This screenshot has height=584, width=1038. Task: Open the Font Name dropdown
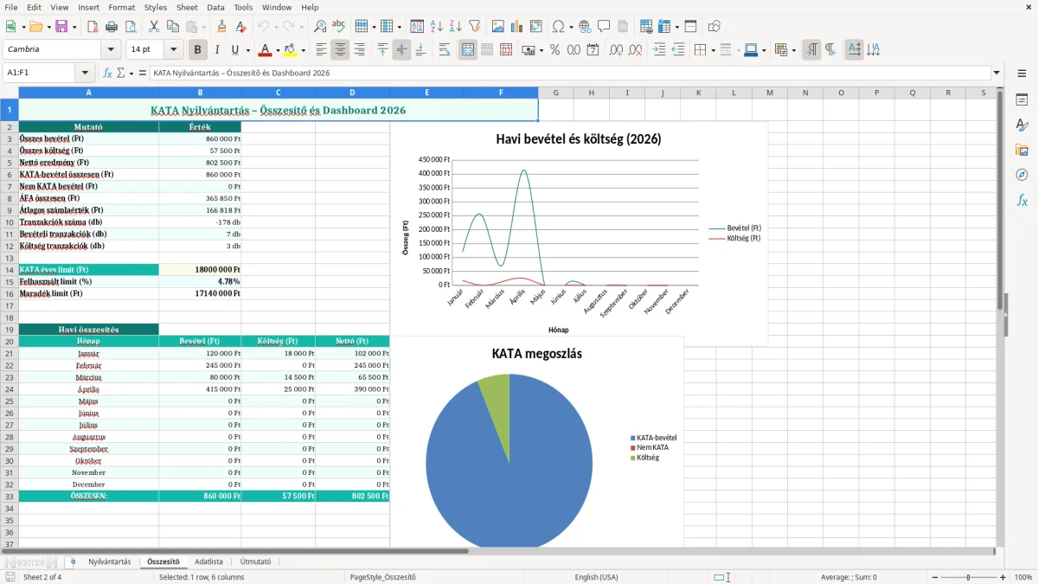tap(111, 50)
